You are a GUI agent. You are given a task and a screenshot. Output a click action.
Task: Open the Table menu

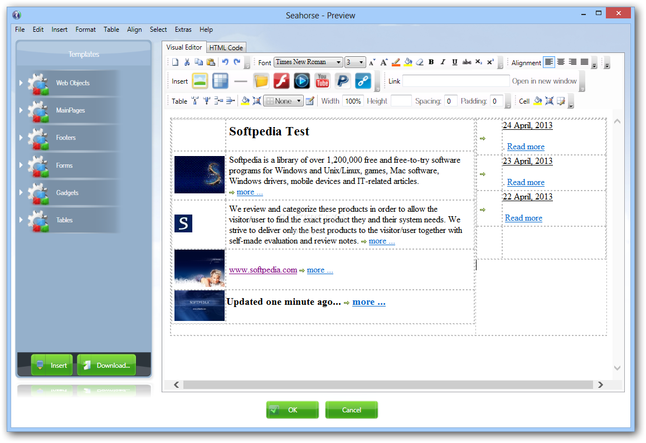tap(111, 30)
